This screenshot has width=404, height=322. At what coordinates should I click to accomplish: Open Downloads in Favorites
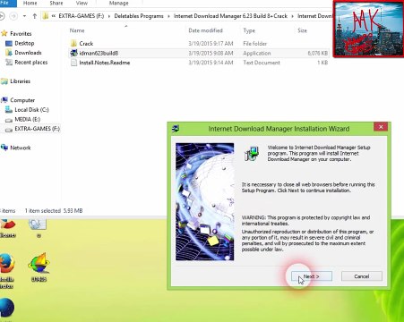28,53
